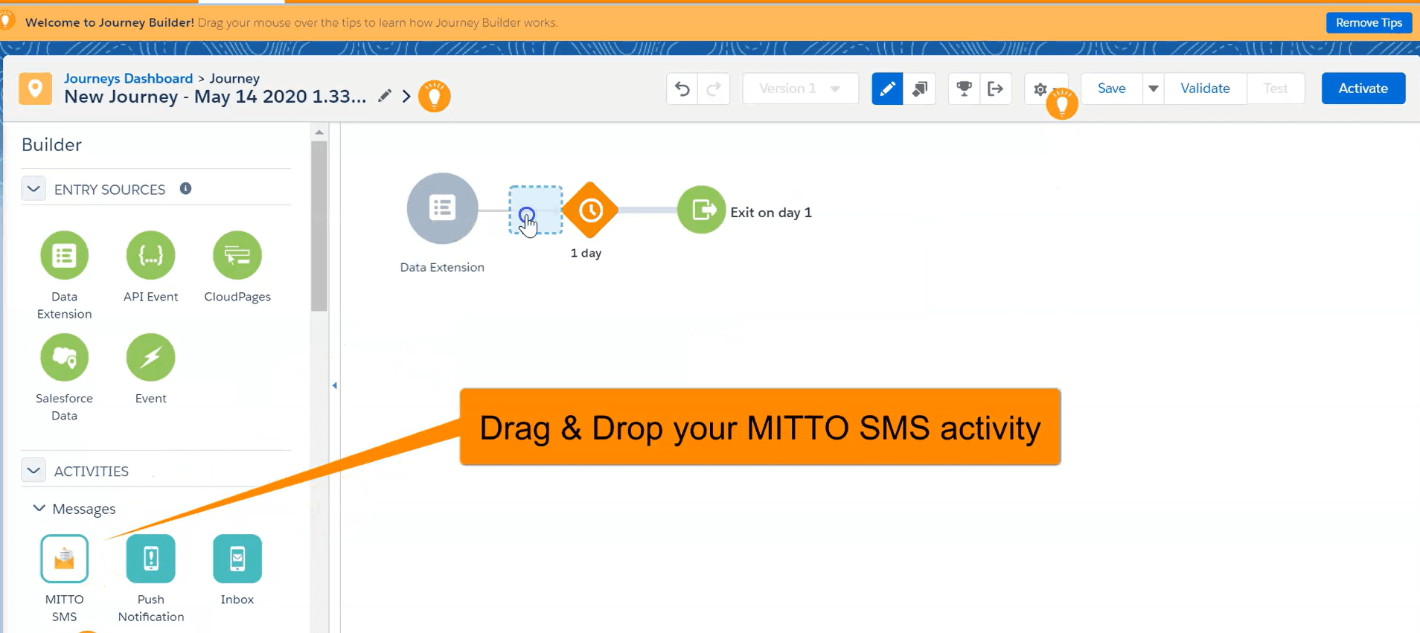Viewport: 1420px width, 633px height.
Task: Open the Save options dropdown arrow
Action: (1153, 89)
